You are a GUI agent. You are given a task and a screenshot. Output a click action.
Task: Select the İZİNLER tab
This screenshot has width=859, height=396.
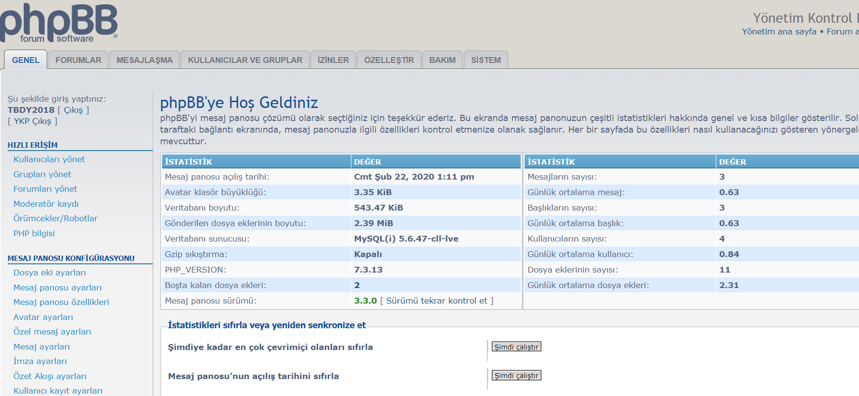[333, 60]
